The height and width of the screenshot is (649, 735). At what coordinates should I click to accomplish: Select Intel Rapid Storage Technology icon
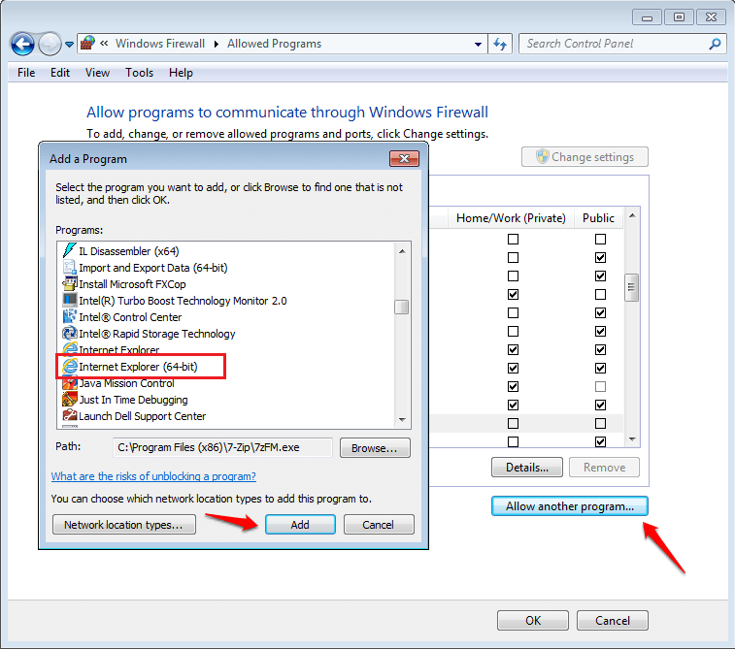click(69, 334)
